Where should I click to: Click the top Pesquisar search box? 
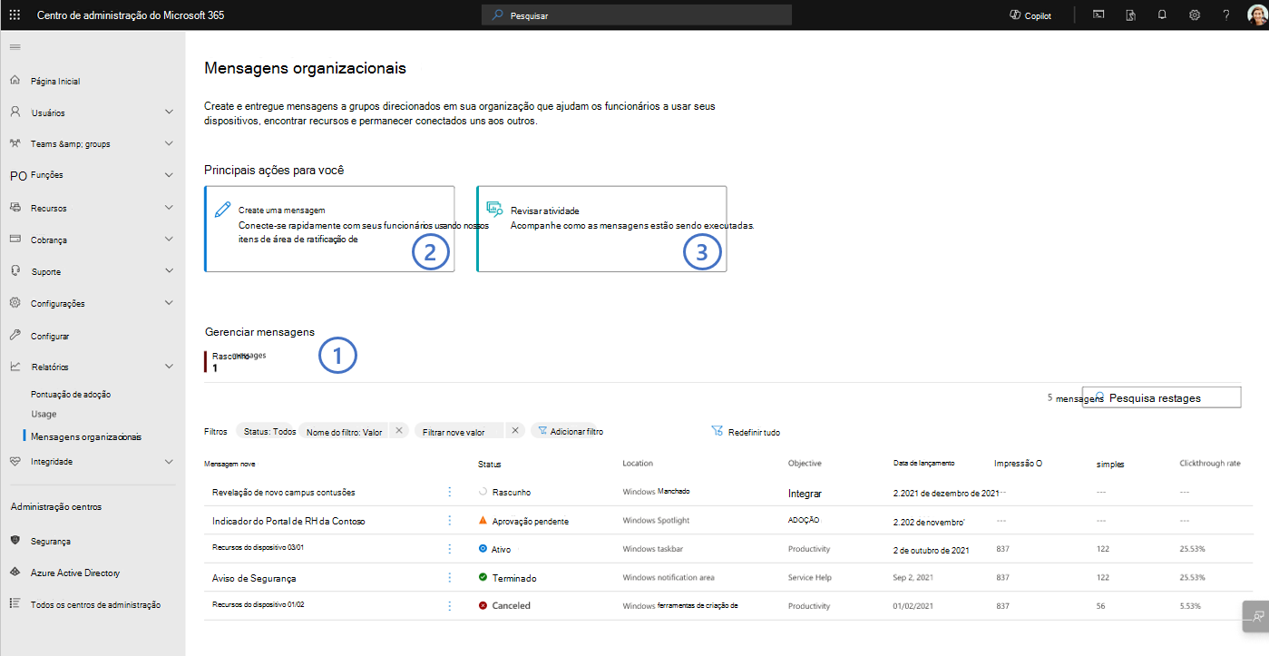click(637, 15)
